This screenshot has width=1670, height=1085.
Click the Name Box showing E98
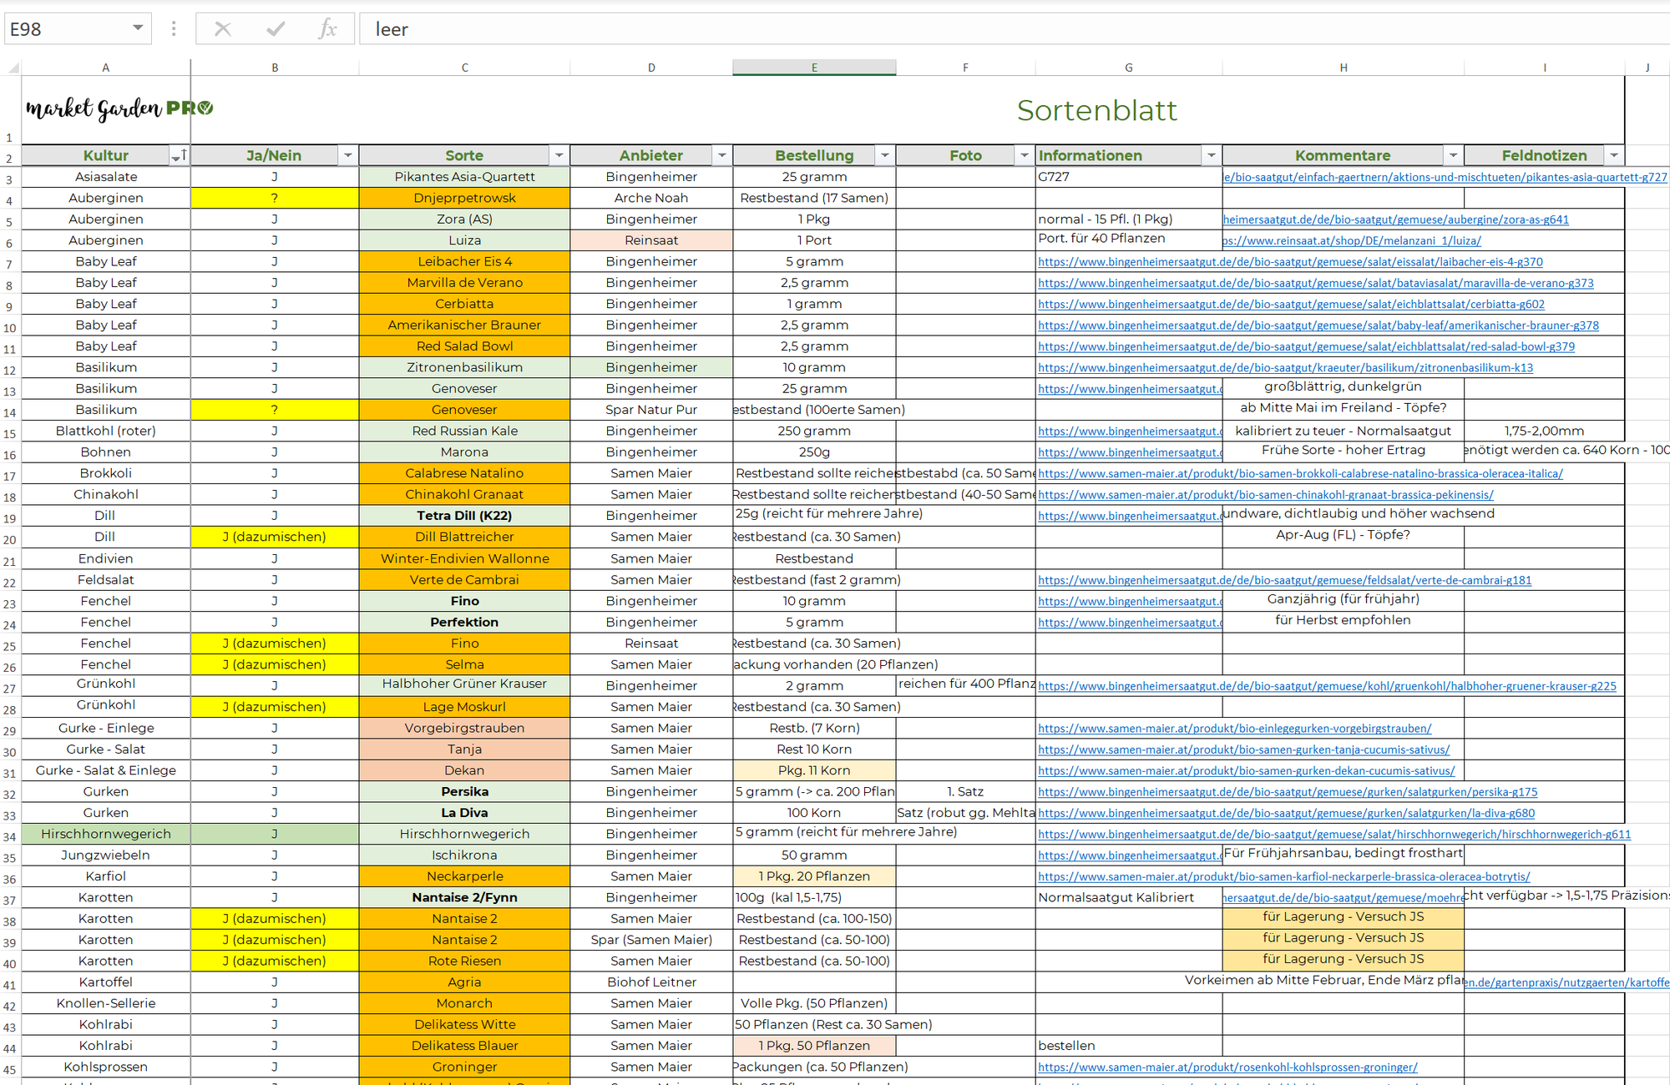coord(67,29)
